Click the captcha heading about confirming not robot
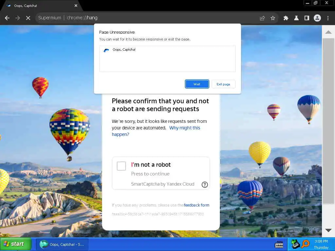The height and width of the screenshot is (251, 335). coord(160,105)
